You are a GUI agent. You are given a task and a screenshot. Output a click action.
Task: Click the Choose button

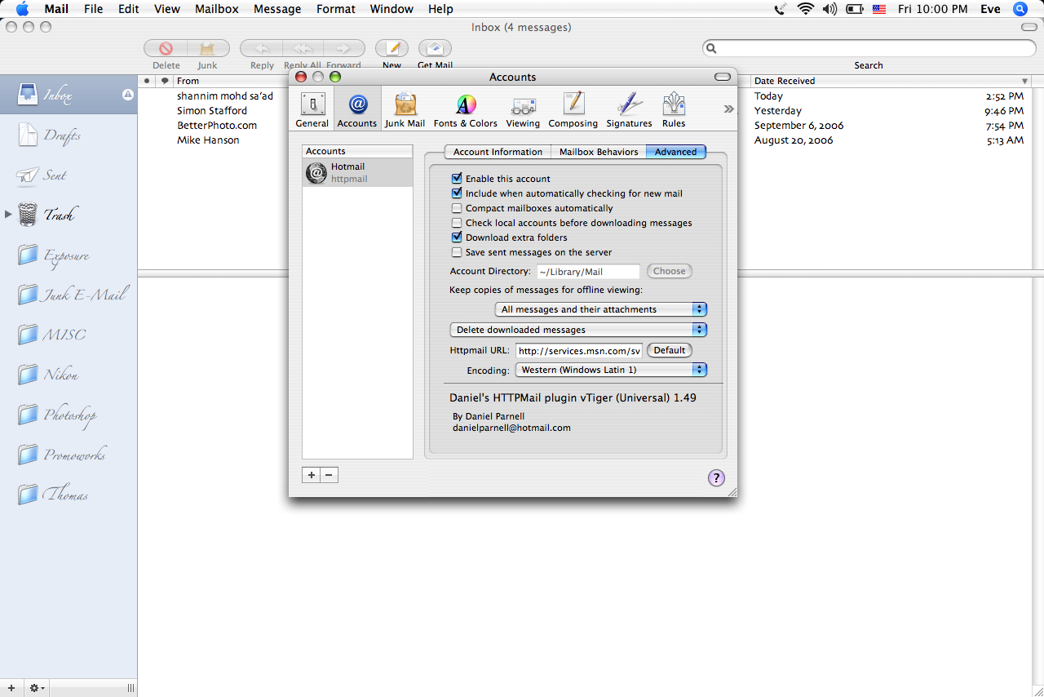tap(670, 271)
